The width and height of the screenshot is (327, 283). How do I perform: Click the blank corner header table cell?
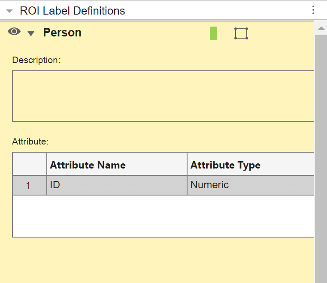coord(29,164)
